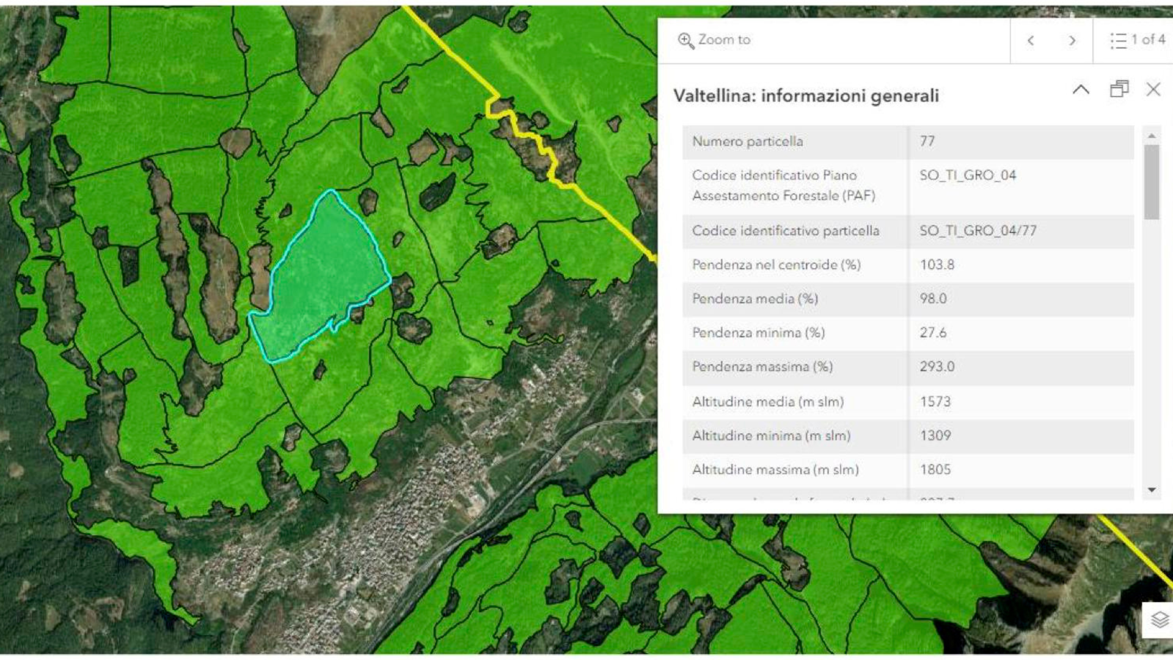
Task: Go to previous feature arrow
Action: click(1031, 40)
